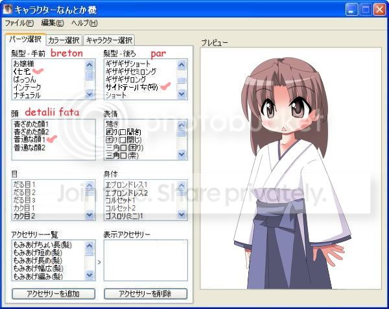Switch to the カラー選択 tab
Image resolution: width=389 pixels, height=309 pixels.
pyautogui.click(x=64, y=40)
